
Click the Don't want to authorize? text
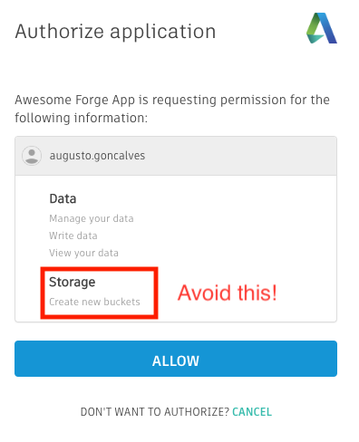click(x=155, y=412)
